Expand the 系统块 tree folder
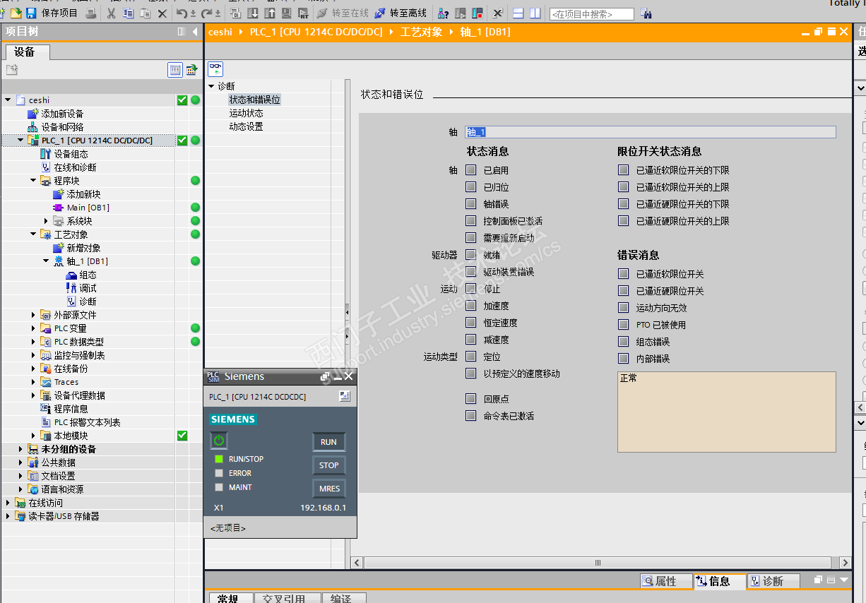This screenshot has width=866, height=603. tap(46, 221)
